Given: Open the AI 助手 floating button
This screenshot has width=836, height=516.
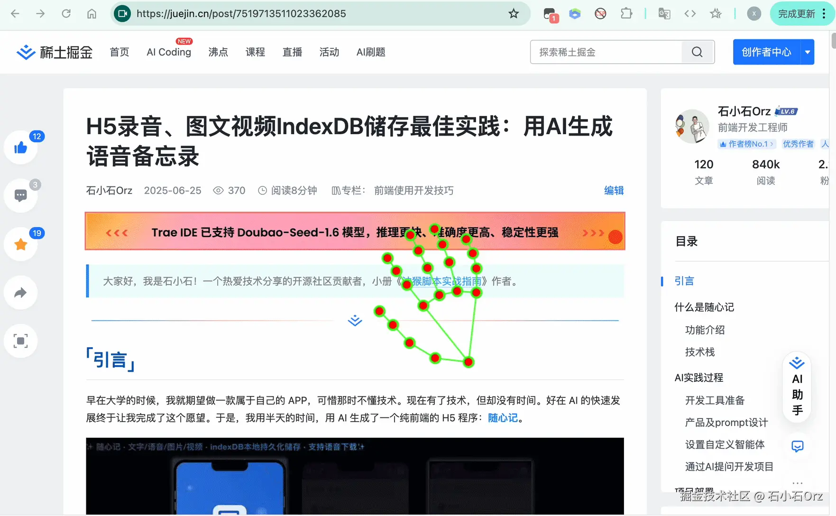Looking at the screenshot, I should [797, 387].
